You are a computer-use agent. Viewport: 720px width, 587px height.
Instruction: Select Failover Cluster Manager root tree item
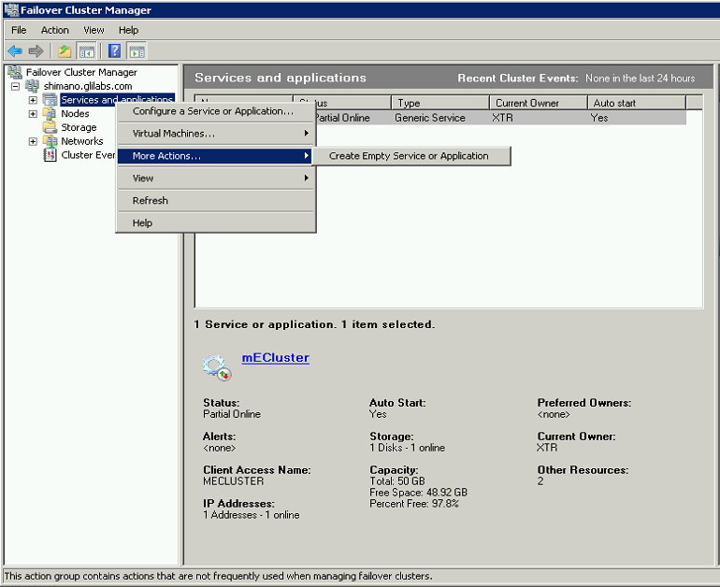(x=81, y=72)
